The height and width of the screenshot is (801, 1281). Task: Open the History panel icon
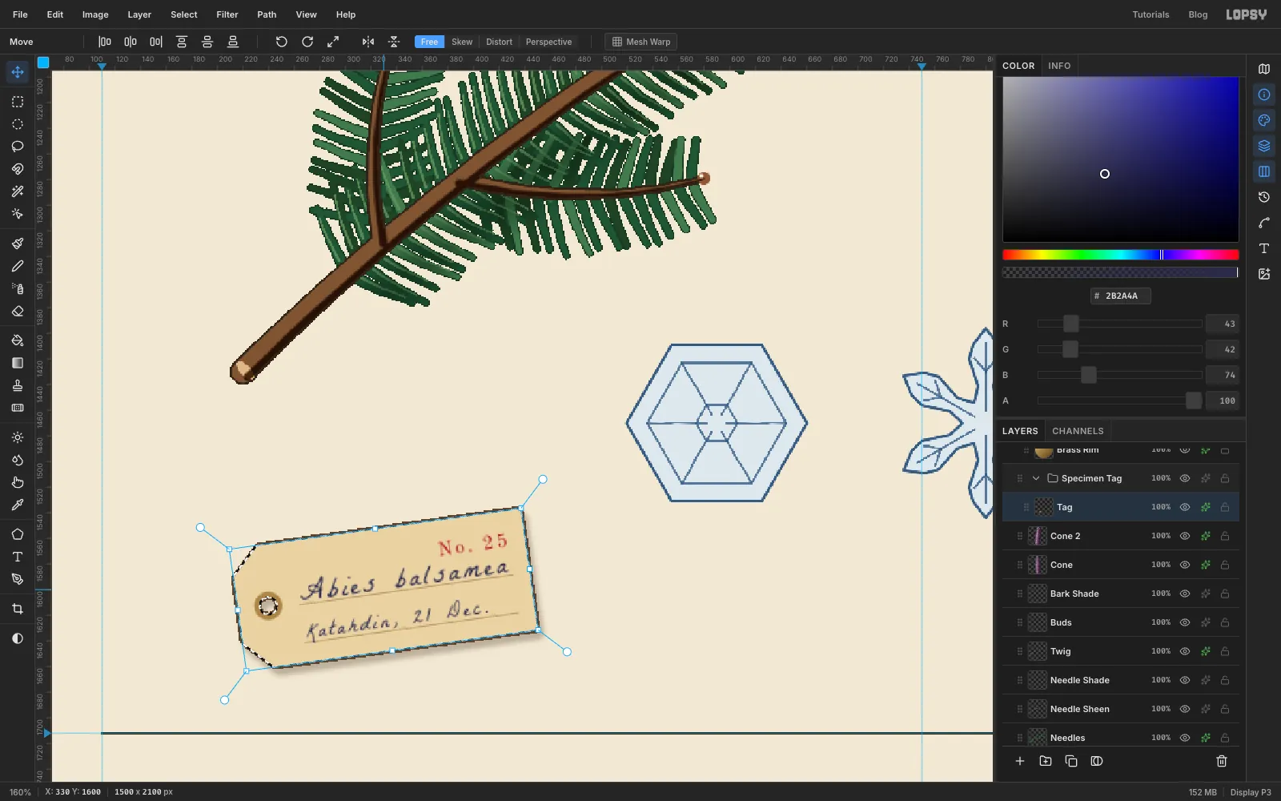pyautogui.click(x=1264, y=197)
